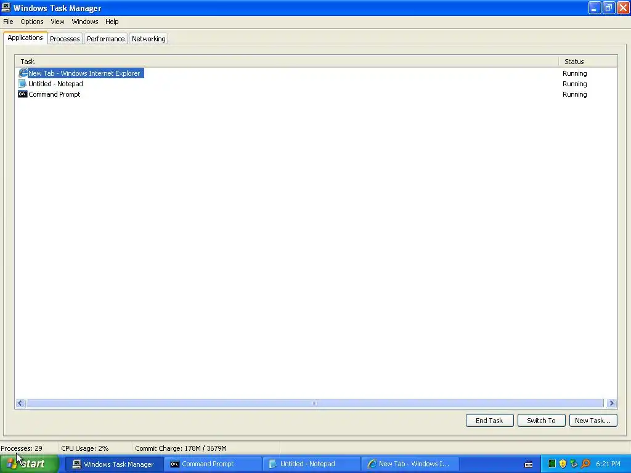This screenshot has height=473, width=631.
Task: Click the 6:21 PM taskbar clock
Action: click(x=608, y=464)
